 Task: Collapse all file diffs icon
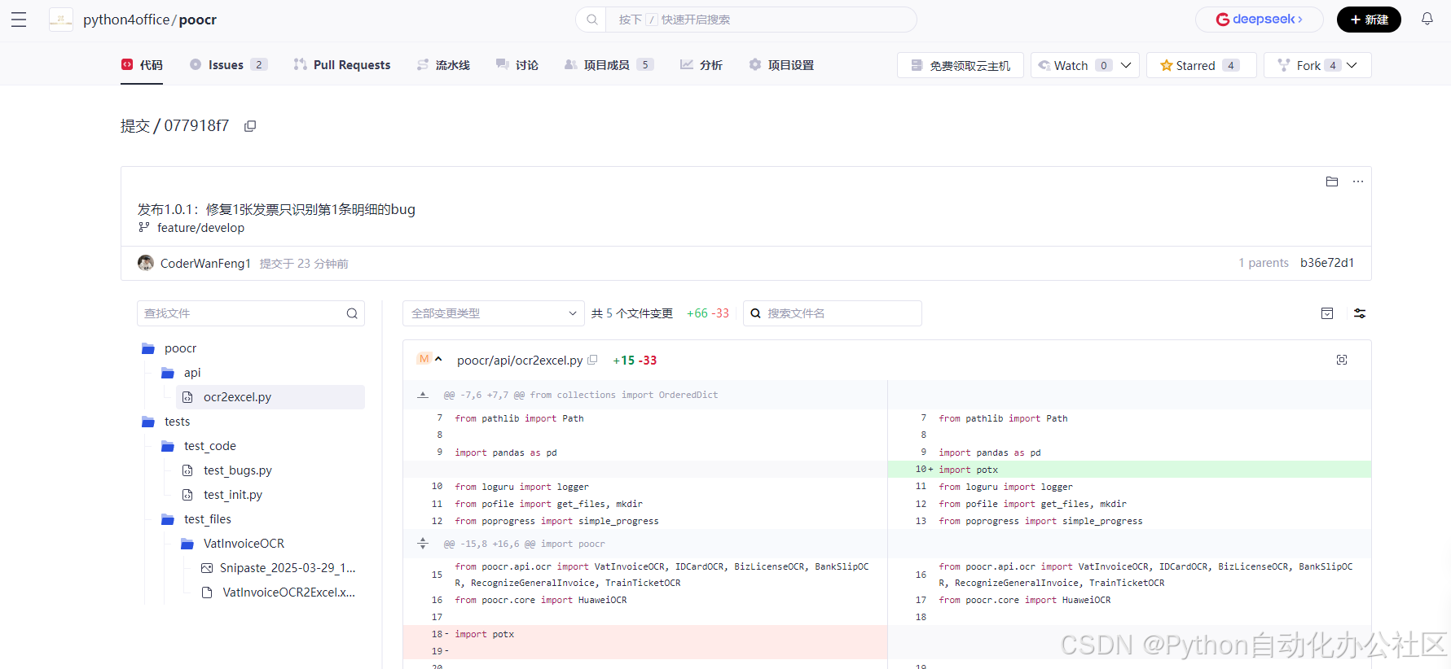[x=1327, y=313]
